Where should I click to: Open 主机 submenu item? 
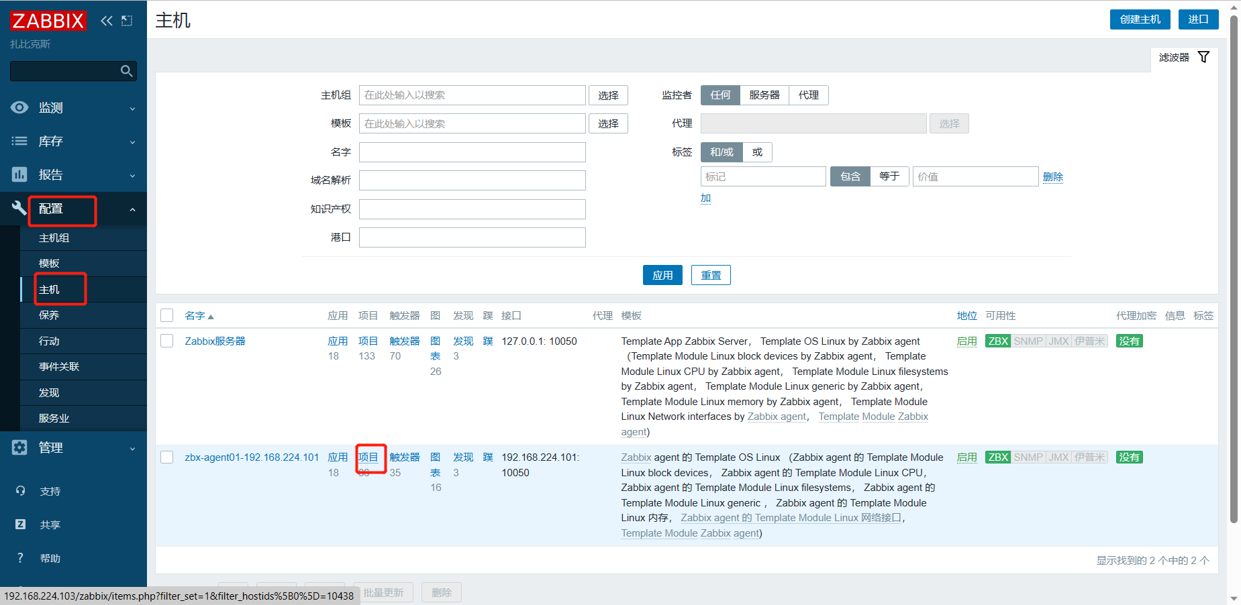[x=83, y=290]
